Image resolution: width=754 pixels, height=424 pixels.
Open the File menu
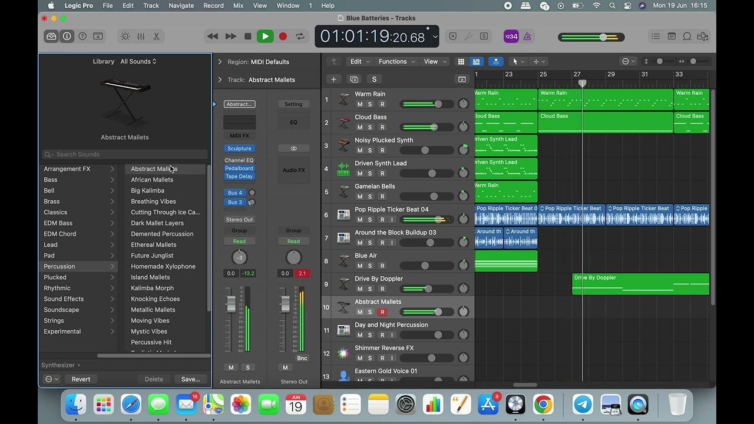(x=108, y=5)
